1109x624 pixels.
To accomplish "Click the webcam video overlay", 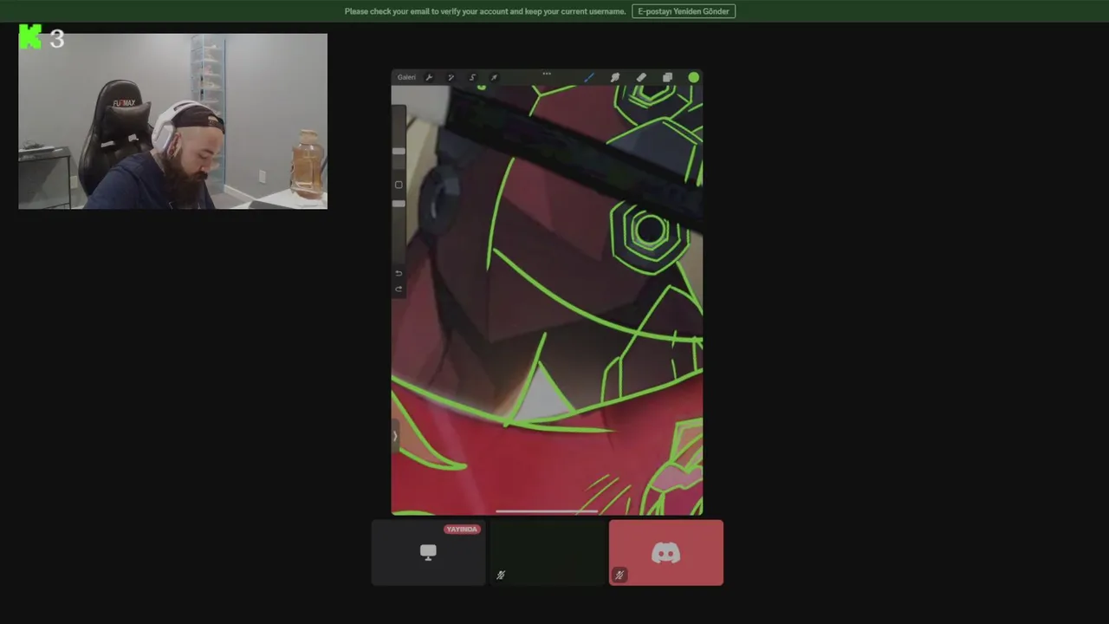I will [173, 121].
